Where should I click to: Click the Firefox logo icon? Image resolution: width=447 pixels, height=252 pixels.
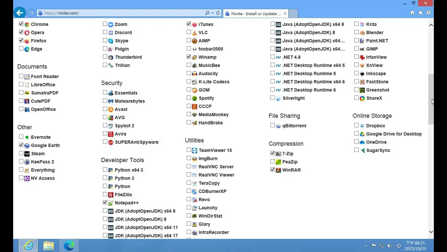tap(27, 41)
